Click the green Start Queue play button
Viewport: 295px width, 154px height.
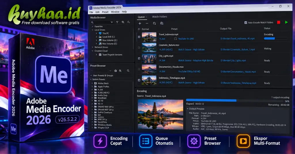pos(286,22)
